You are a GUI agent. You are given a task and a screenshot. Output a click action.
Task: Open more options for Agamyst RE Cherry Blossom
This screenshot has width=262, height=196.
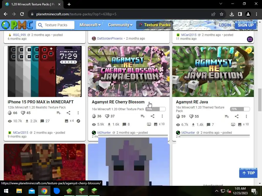[x=162, y=116]
